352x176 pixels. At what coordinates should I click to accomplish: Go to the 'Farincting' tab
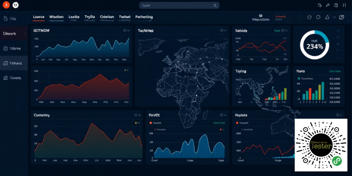(x=144, y=17)
